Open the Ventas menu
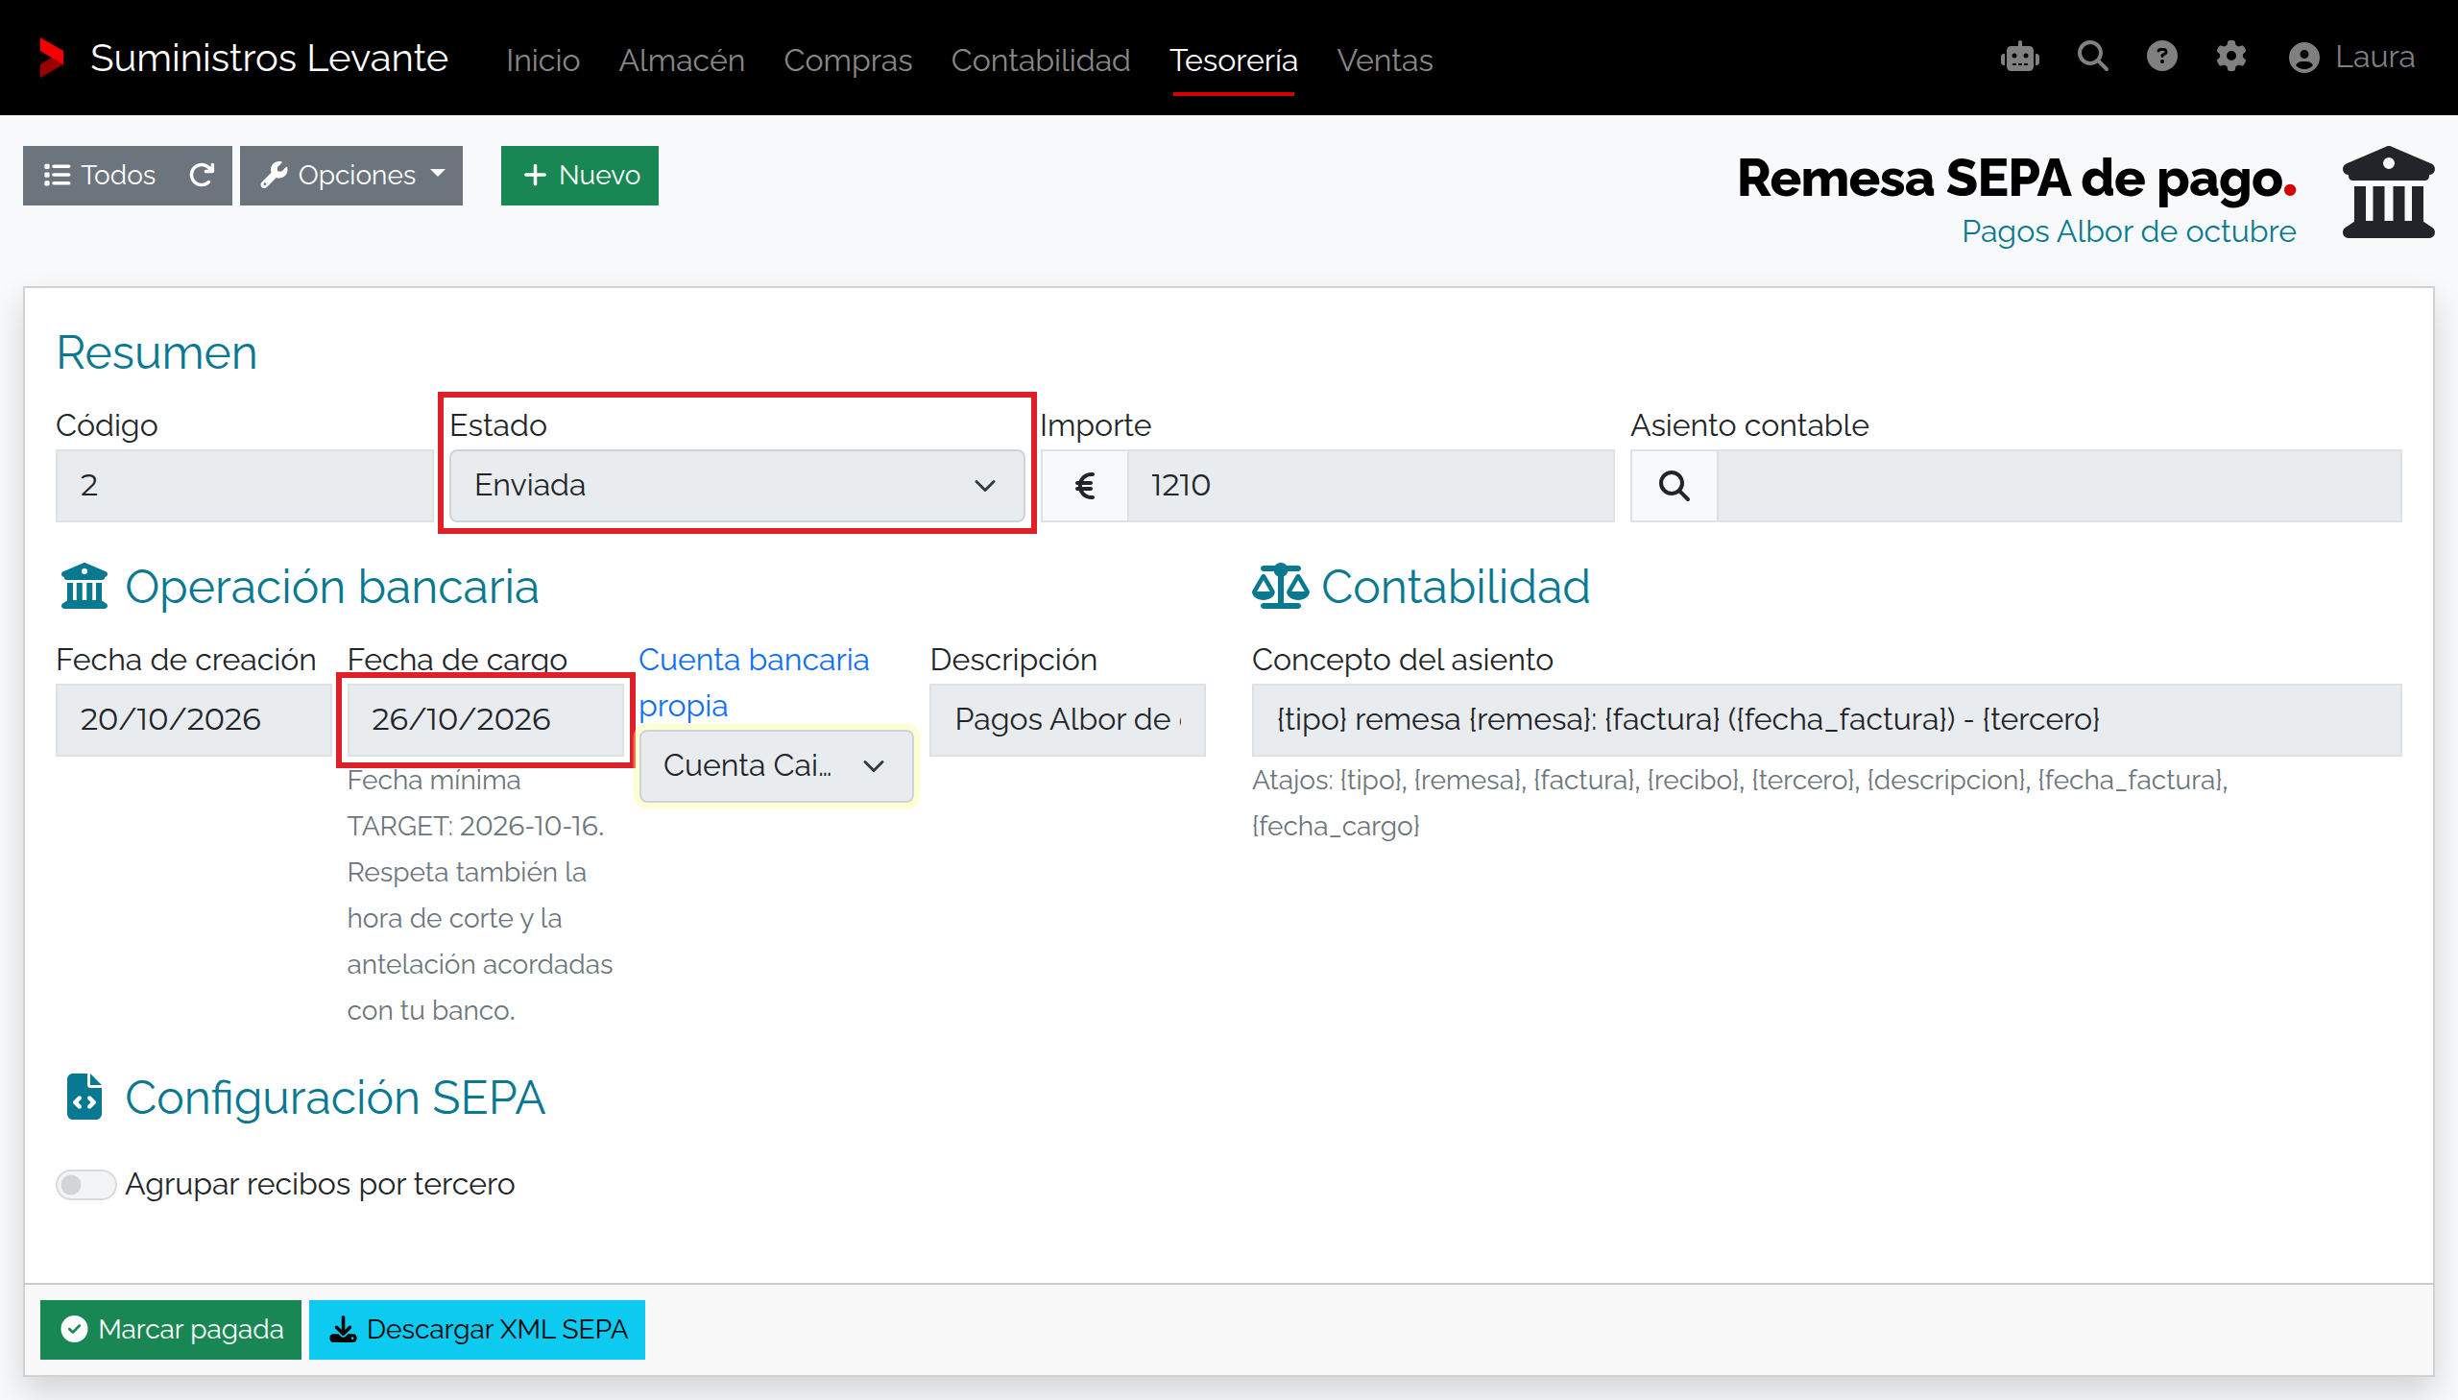Image resolution: width=2458 pixels, height=1400 pixels. [1385, 60]
